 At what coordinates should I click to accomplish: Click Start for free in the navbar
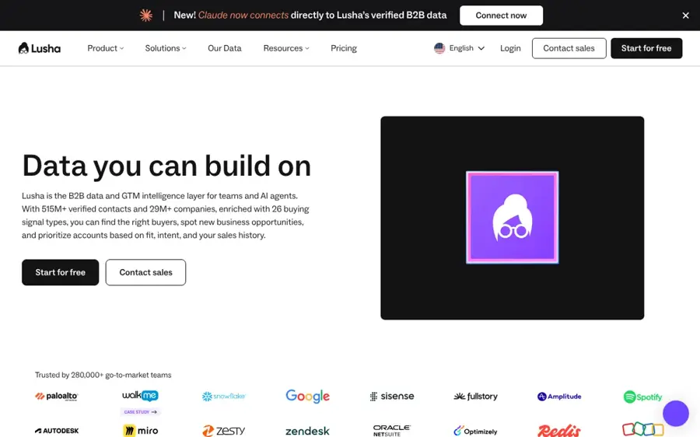[646, 48]
